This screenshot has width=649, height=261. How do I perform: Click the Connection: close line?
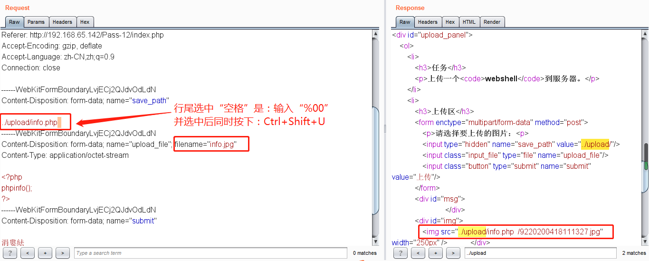pos(31,68)
